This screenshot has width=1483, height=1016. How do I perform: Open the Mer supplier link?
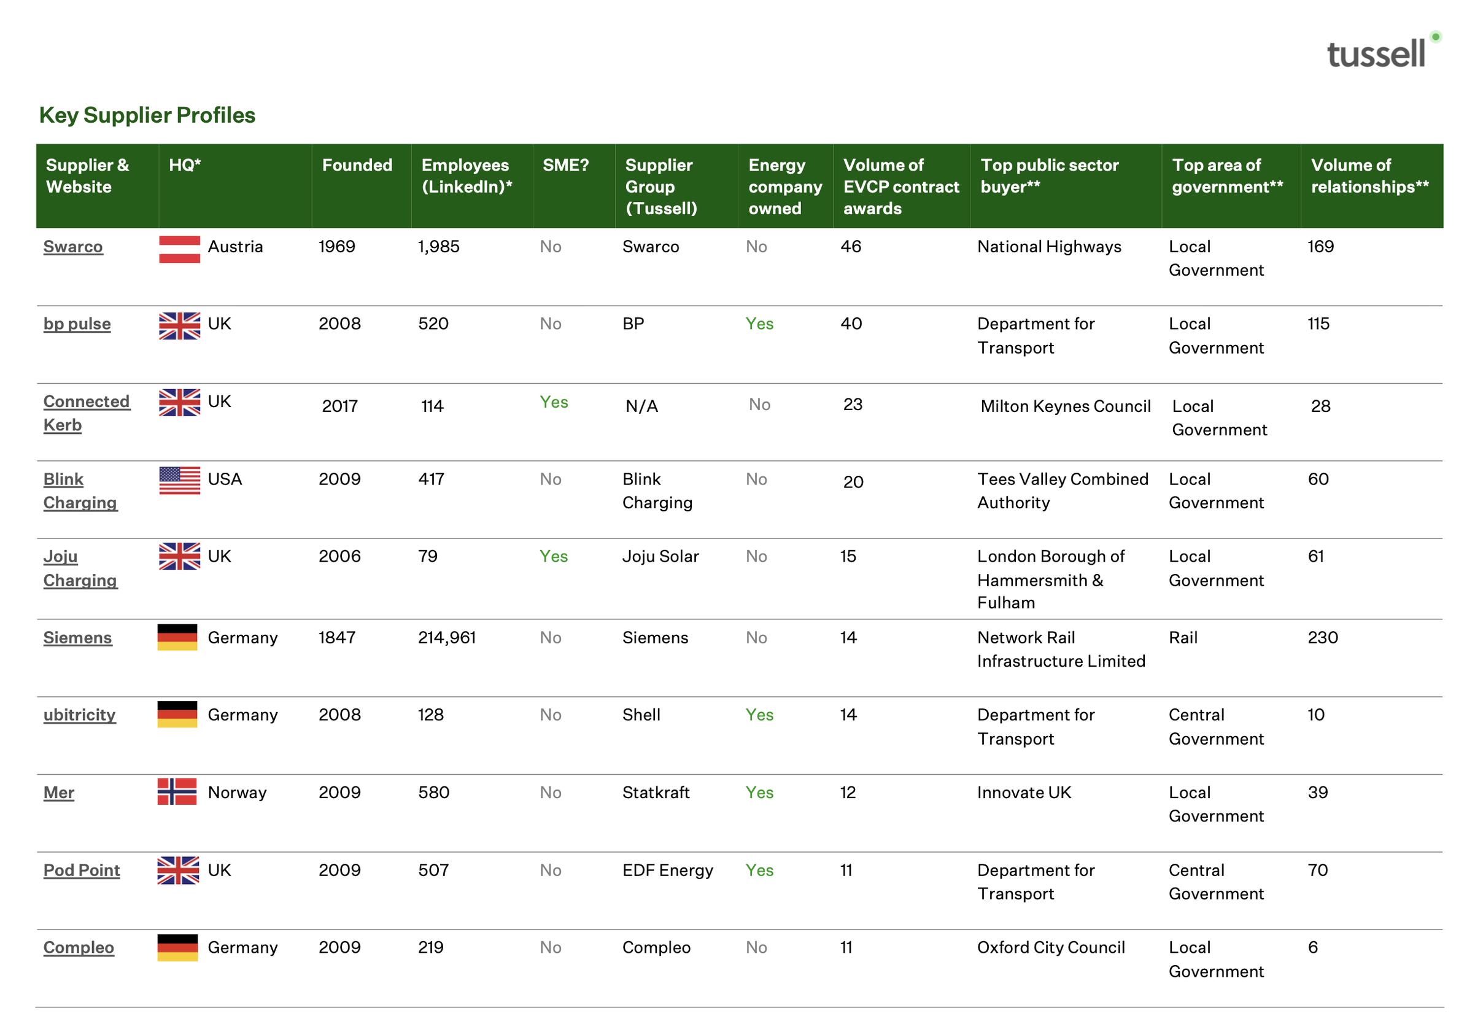(59, 793)
